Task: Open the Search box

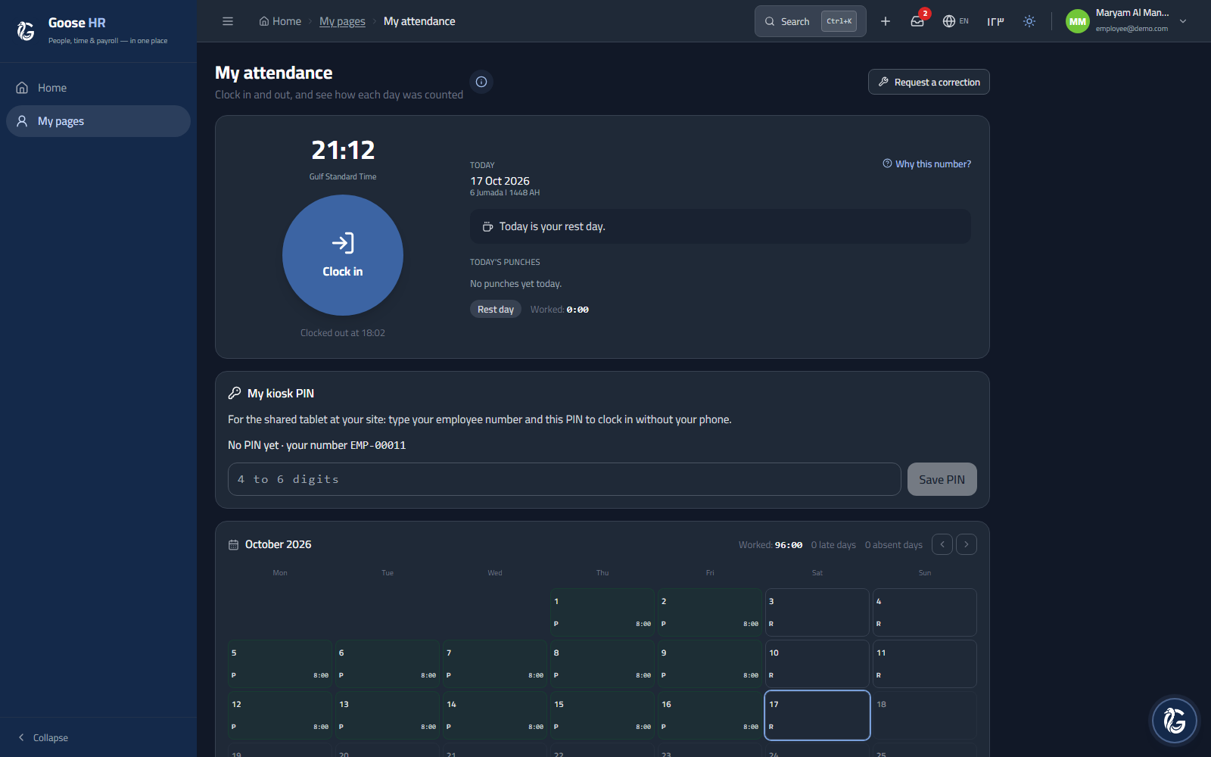Action: tap(811, 21)
